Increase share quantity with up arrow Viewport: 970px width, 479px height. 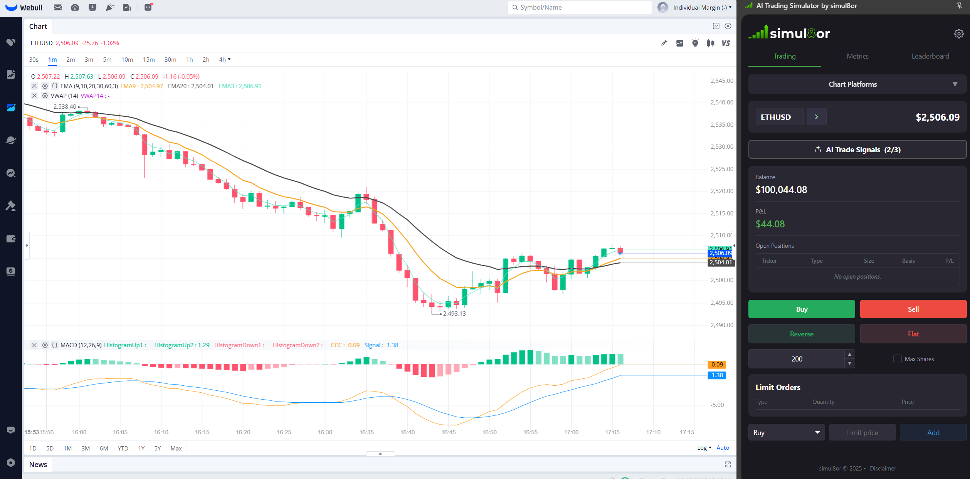click(x=849, y=354)
